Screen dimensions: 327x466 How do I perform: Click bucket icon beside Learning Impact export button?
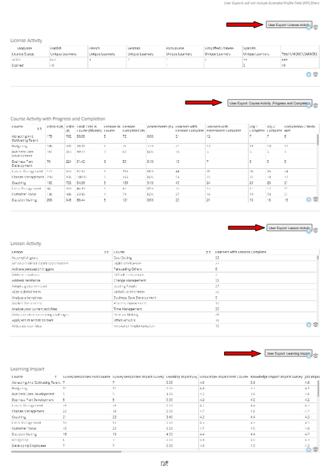coord(316,356)
